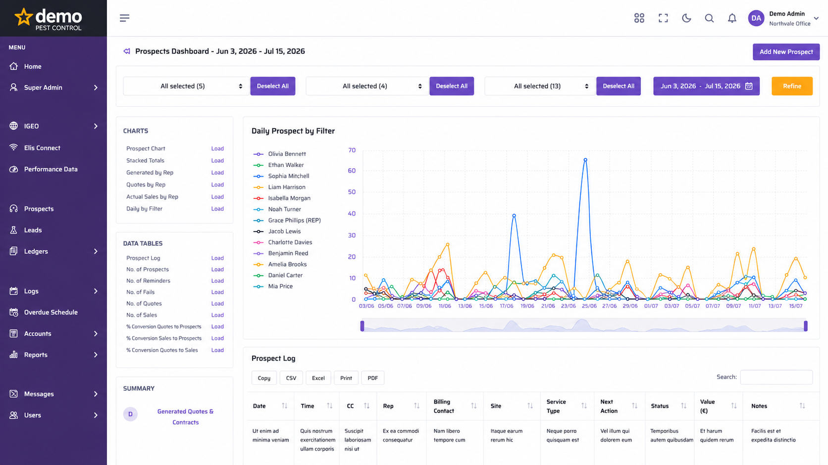Toggle Jacob Lewis legend series

pyautogui.click(x=277, y=232)
